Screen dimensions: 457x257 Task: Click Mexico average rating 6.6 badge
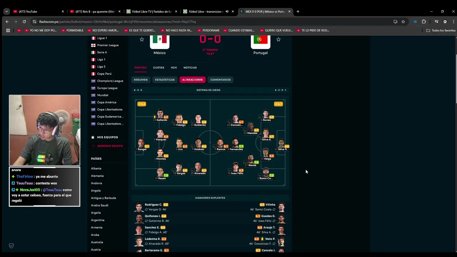(x=142, y=104)
